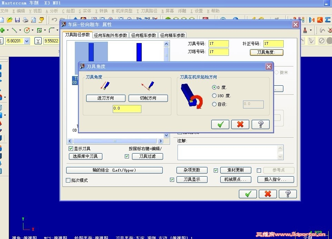Select the create circle tool icon
Screen dimensions: 332x239
click(27, 30)
